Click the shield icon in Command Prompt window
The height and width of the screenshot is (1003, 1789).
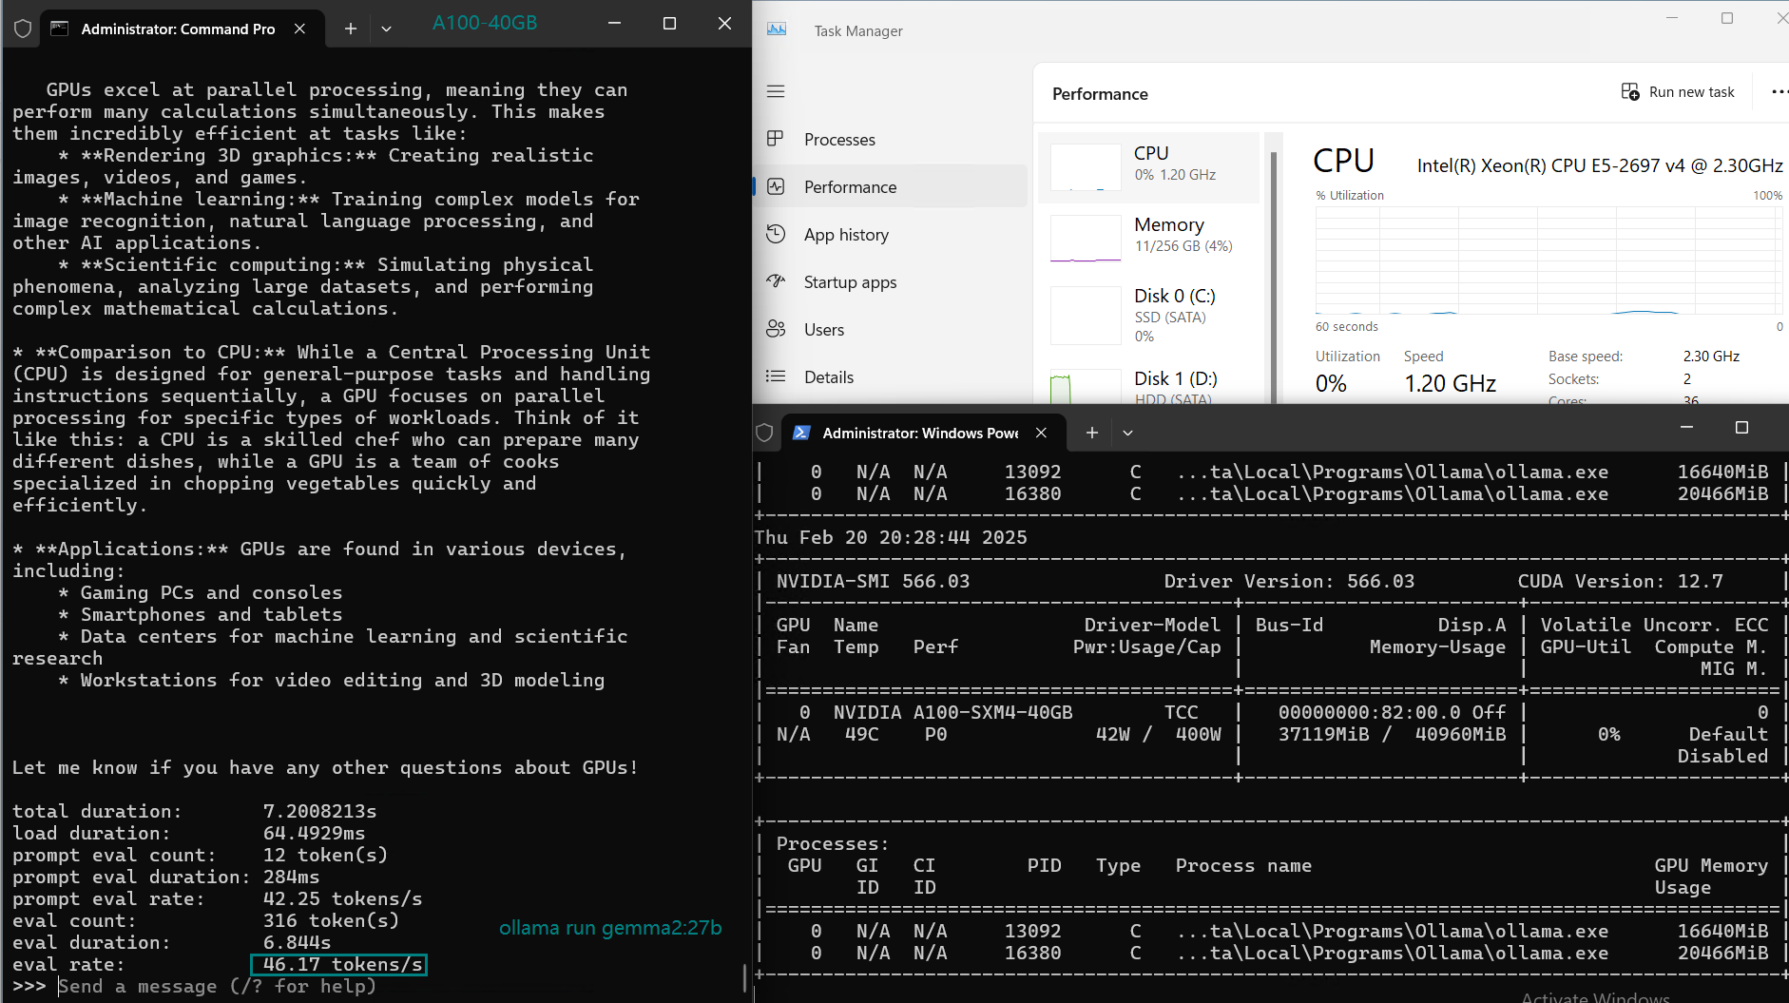coord(23,29)
